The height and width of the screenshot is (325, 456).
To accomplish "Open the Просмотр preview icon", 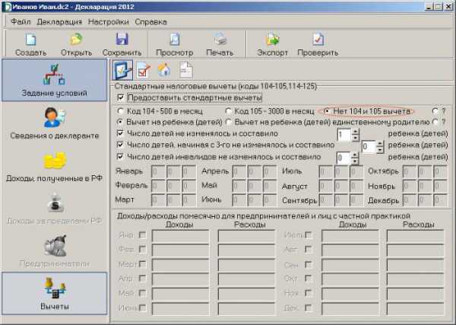I will [175, 40].
